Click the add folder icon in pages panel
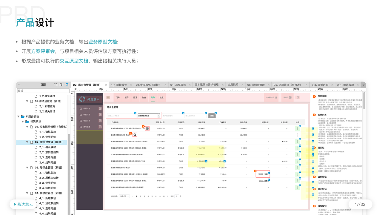 [x=61, y=85]
